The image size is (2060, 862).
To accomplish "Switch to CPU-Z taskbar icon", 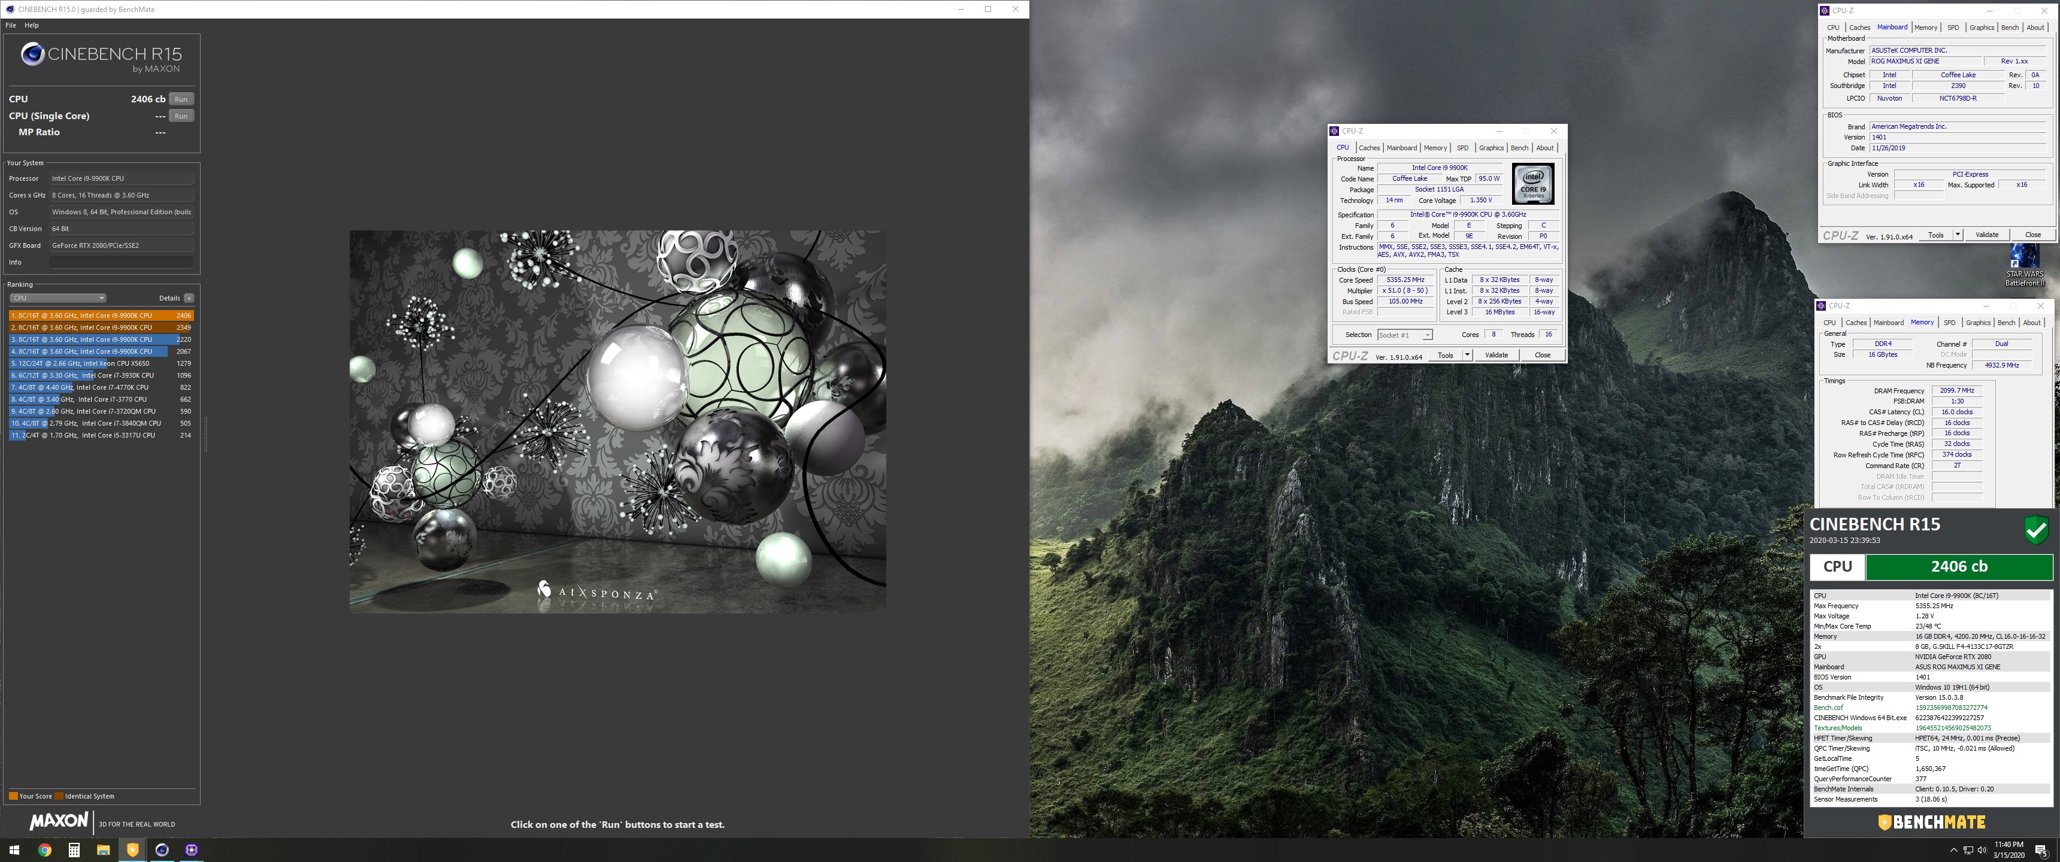I will tap(192, 850).
